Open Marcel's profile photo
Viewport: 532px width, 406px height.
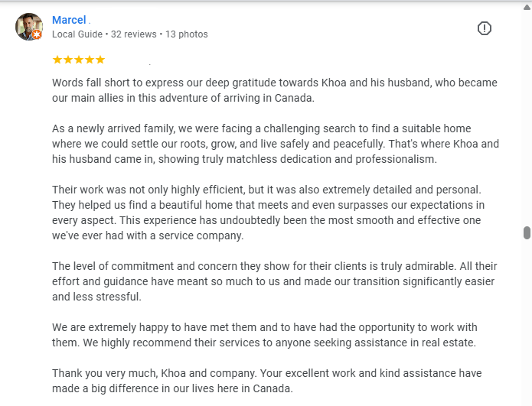[28, 27]
